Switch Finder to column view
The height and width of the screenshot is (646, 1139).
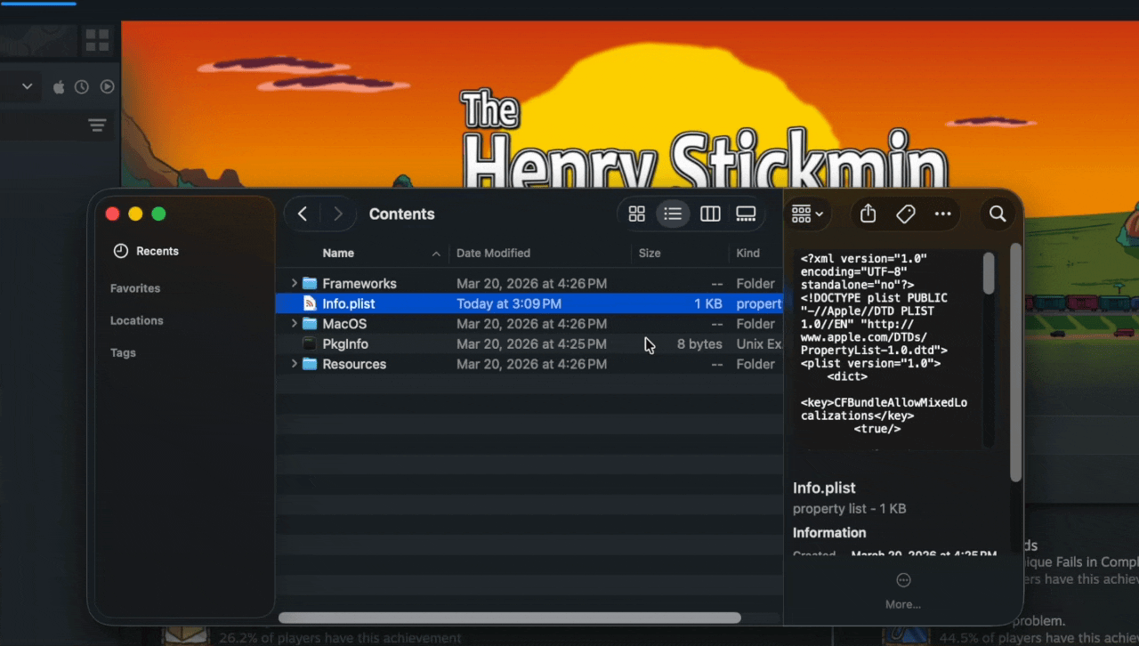[710, 214]
